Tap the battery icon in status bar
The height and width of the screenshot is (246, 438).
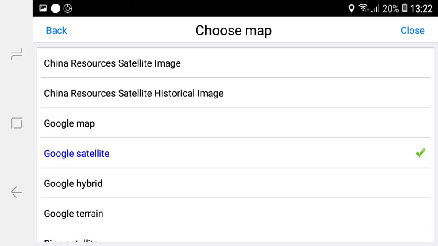[404, 8]
